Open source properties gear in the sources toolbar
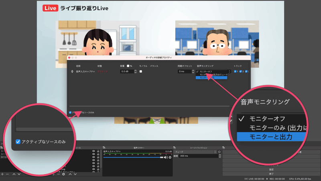 point(64,174)
